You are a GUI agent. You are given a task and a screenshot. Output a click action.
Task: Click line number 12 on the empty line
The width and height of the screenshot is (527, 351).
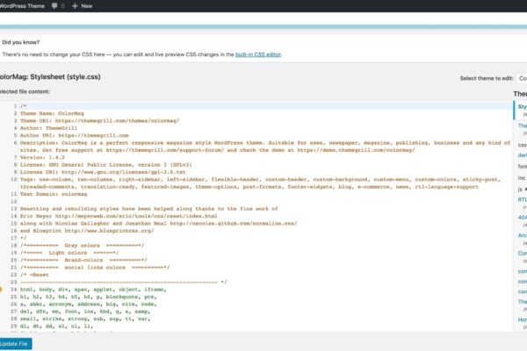tap(14, 202)
